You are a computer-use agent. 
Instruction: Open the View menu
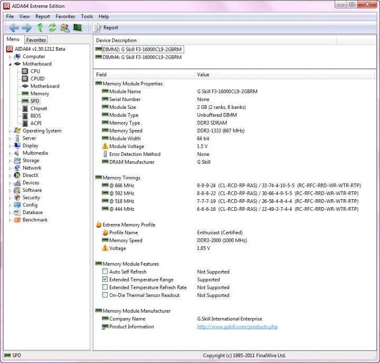pyautogui.click(x=24, y=16)
